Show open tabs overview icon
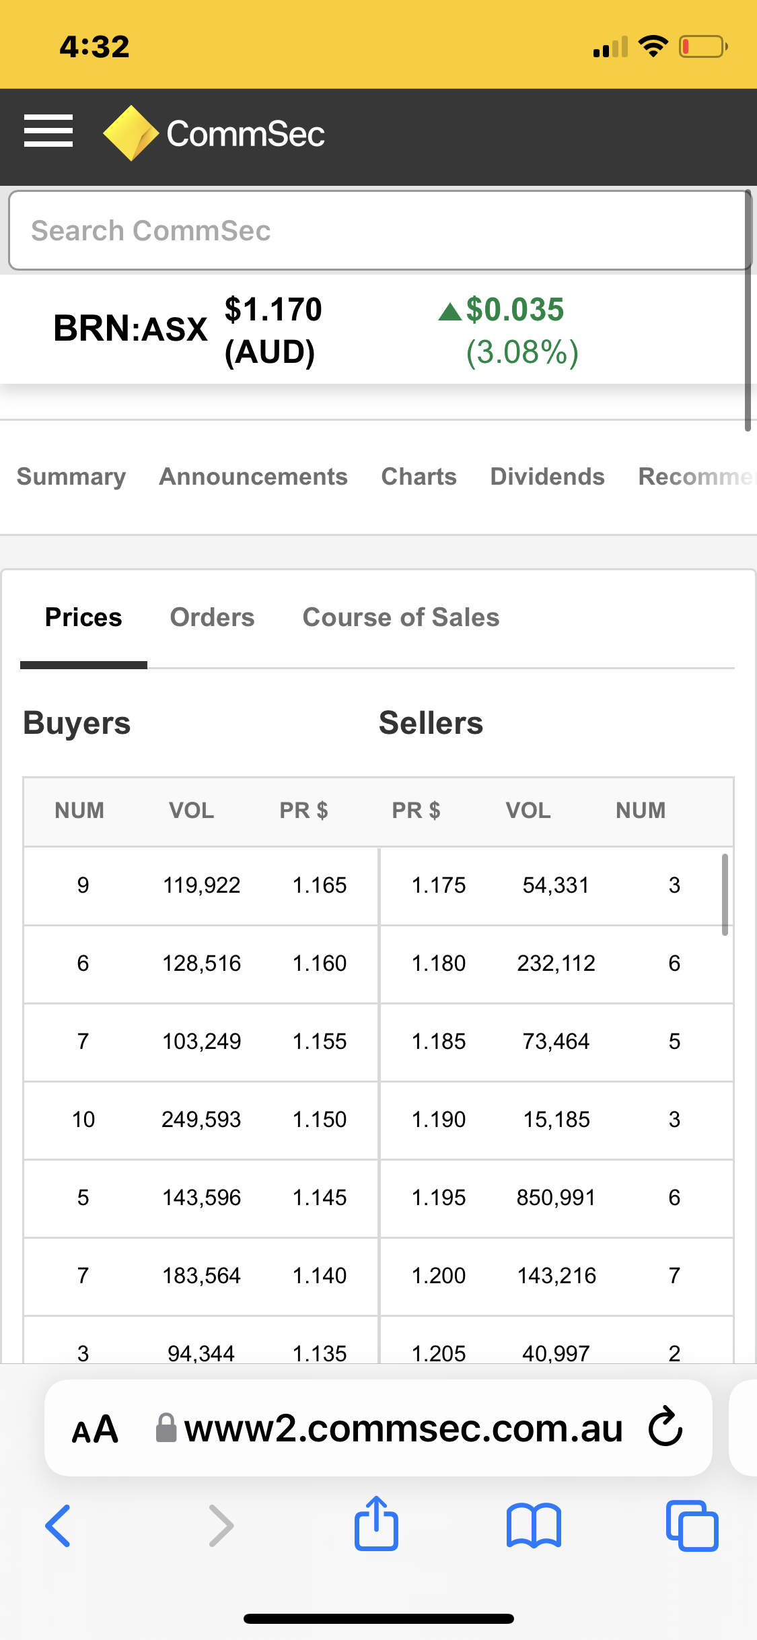Image resolution: width=757 pixels, height=1640 pixels. tap(692, 1526)
